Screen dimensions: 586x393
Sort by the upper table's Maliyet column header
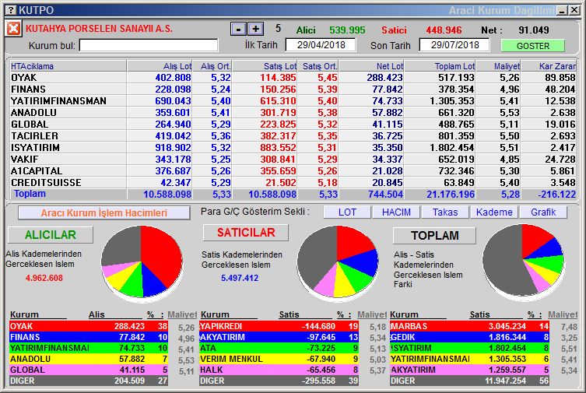(499, 66)
